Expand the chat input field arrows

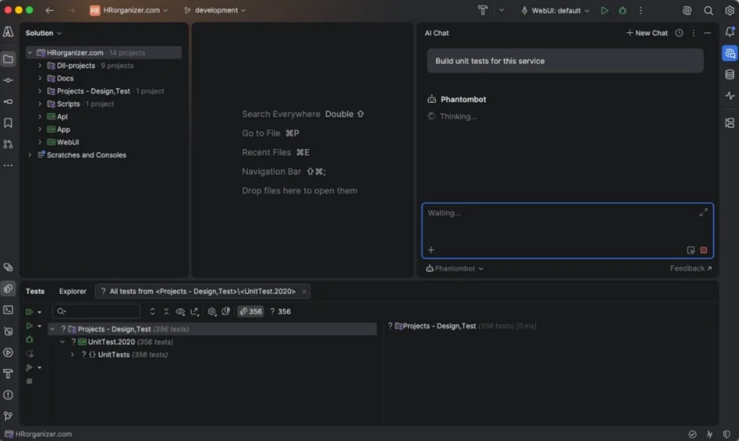click(x=704, y=213)
